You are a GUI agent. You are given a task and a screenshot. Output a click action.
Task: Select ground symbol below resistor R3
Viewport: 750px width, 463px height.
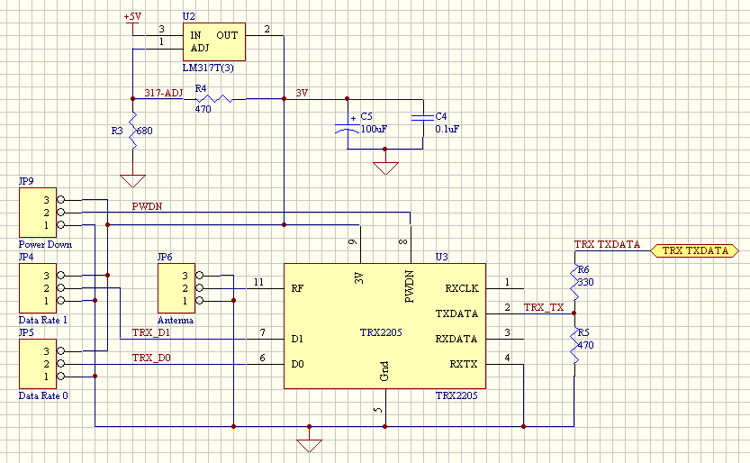pyautogui.click(x=132, y=181)
